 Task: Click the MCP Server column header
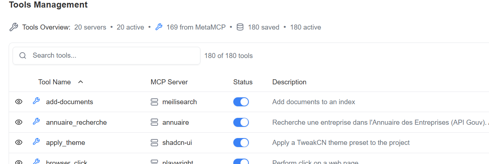tap(169, 82)
